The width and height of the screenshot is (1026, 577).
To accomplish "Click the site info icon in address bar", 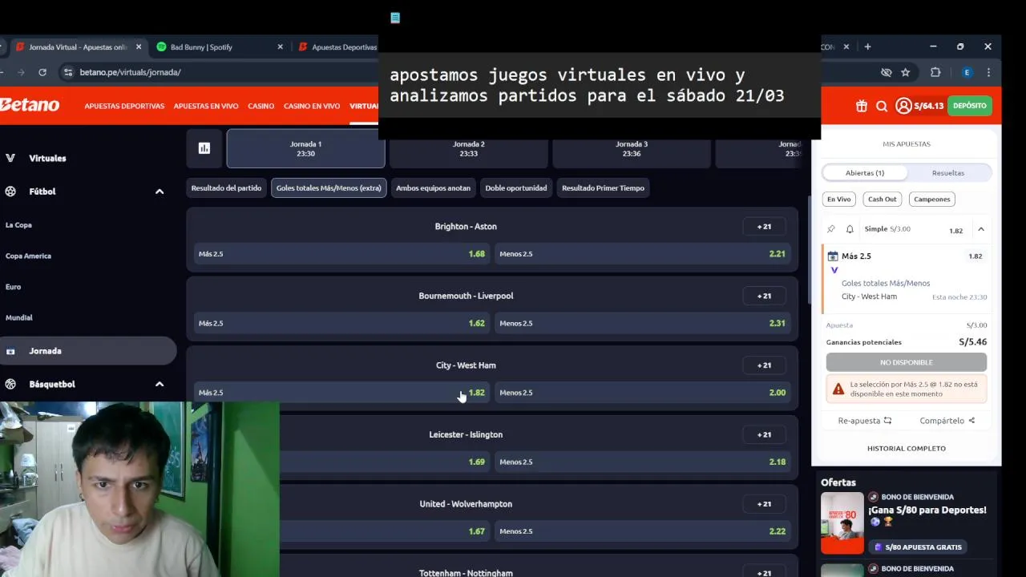I will coord(68,72).
